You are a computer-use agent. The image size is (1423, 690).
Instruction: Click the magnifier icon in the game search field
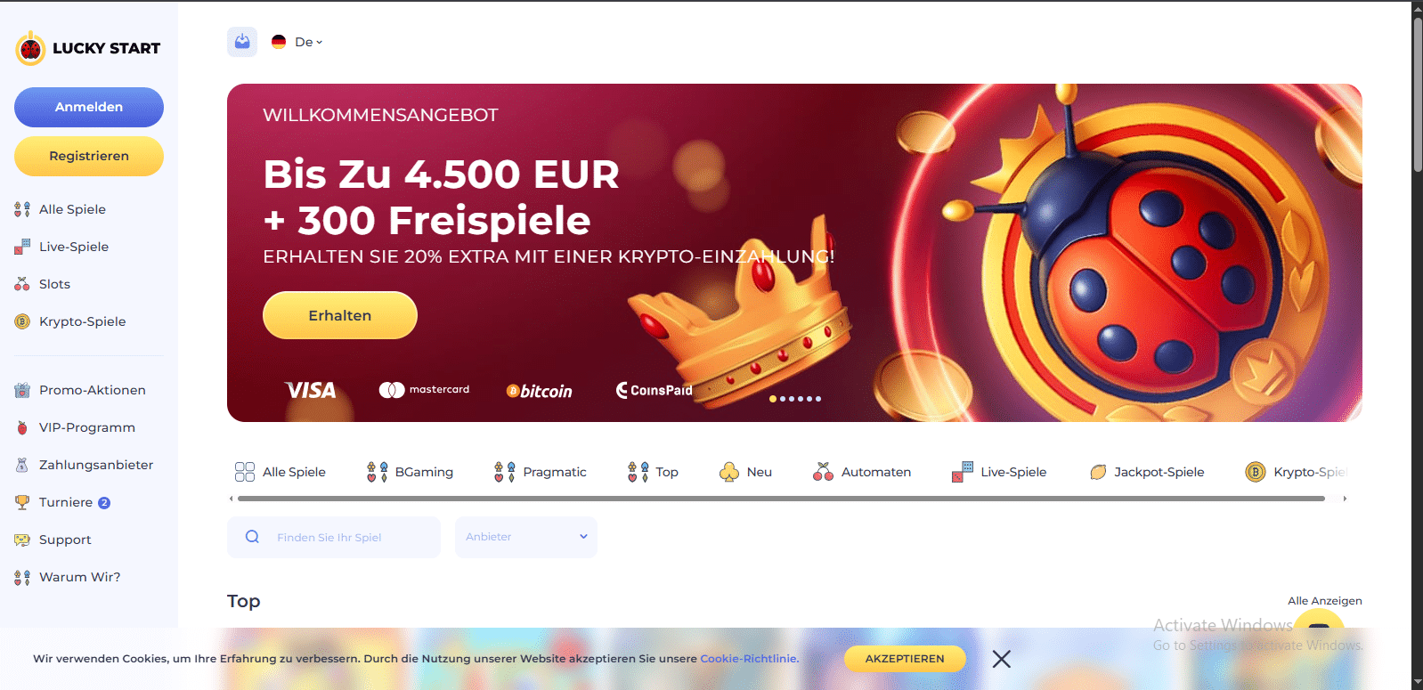tap(252, 537)
